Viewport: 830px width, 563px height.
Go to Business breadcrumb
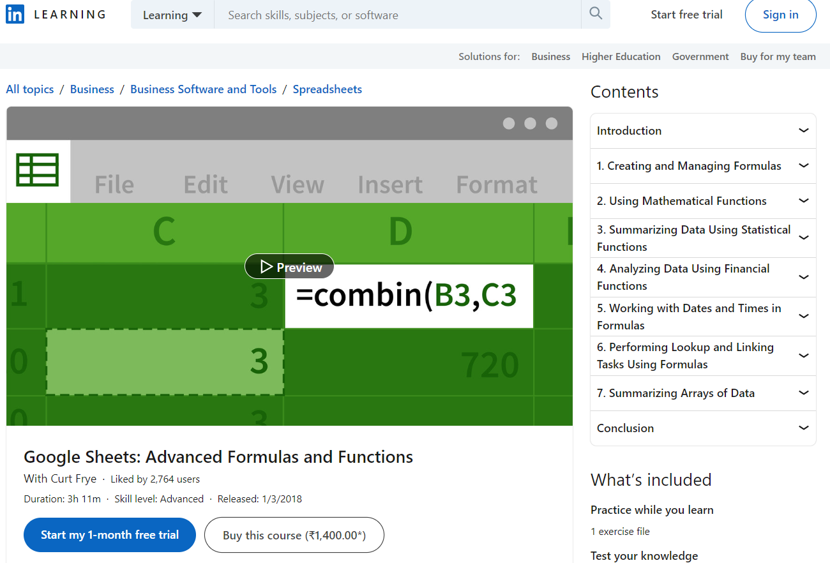[x=92, y=89]
